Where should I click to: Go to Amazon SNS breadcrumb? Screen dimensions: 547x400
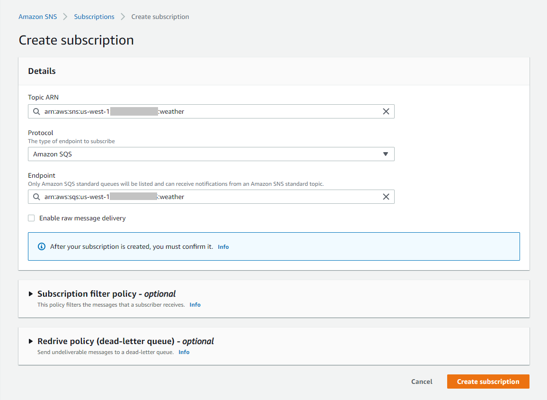click(x=38, y=17)
